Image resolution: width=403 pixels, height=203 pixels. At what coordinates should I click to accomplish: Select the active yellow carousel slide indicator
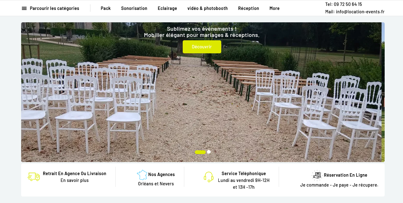click(200, 152)
